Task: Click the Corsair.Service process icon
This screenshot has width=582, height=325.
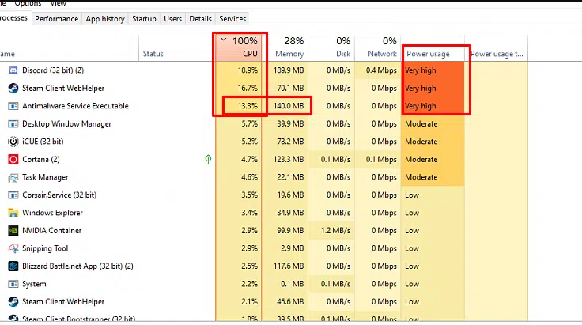Action: coord(13,195)
